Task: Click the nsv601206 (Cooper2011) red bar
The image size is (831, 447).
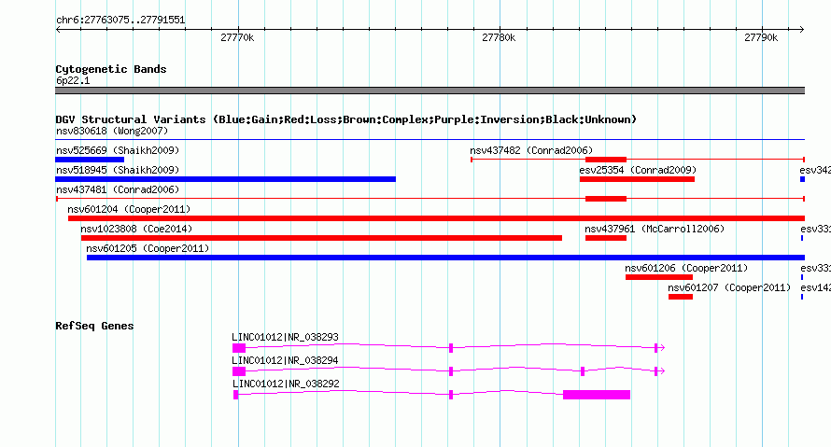Action: click(659, 277)
